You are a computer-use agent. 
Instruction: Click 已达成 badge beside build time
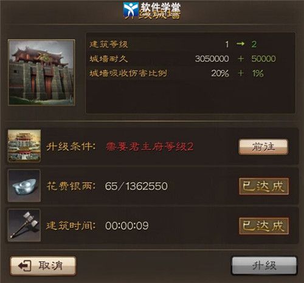(x=264, y=226)
